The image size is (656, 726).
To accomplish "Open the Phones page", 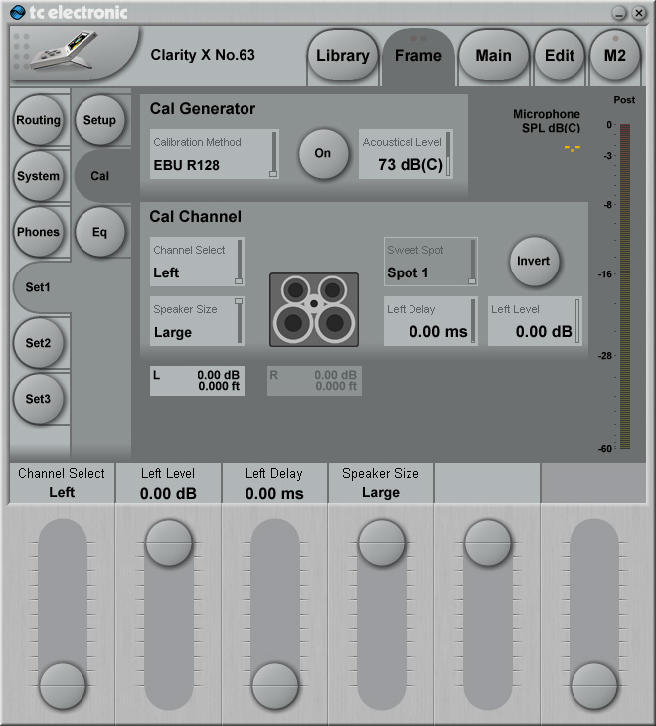I will [39, 232].
